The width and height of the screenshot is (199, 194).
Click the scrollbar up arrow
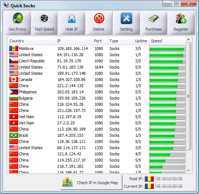pyautogui.click(x=188, y=39)
